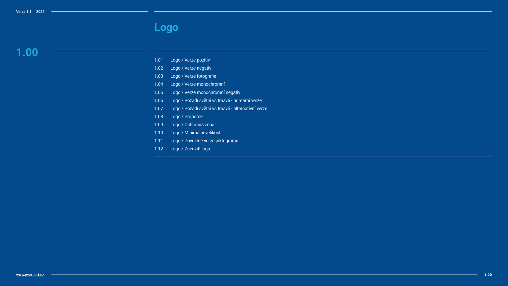The width and height of the screenshot is (508, 286).
Task: Click the big 1.00 chapter number
Action: [x=27, y=52]
